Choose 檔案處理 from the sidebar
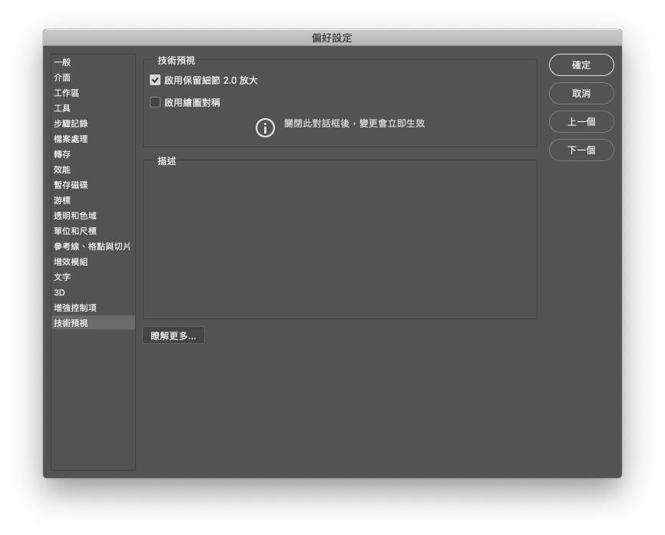The width and height of the screenshot is (665, 535). (71, 139)
